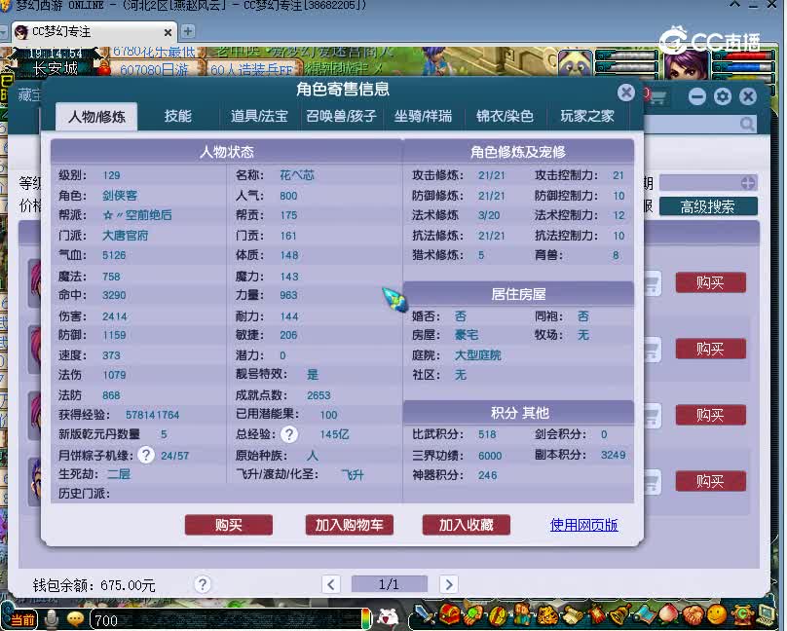The width and height of the screenshot is (787, 631).
Task: Open the 使用网页版 link
Action: (583, 525)
